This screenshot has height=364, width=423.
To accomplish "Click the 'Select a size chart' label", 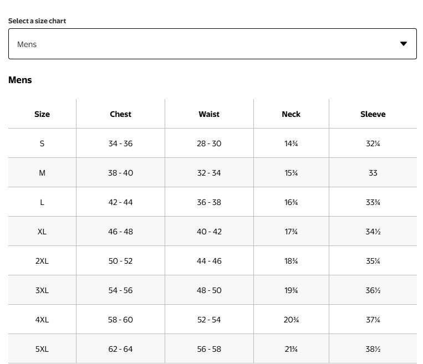I will [x=37, y=21].
